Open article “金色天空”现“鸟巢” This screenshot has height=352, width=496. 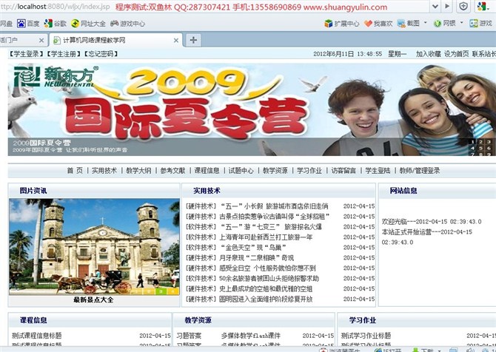[253, 248]
